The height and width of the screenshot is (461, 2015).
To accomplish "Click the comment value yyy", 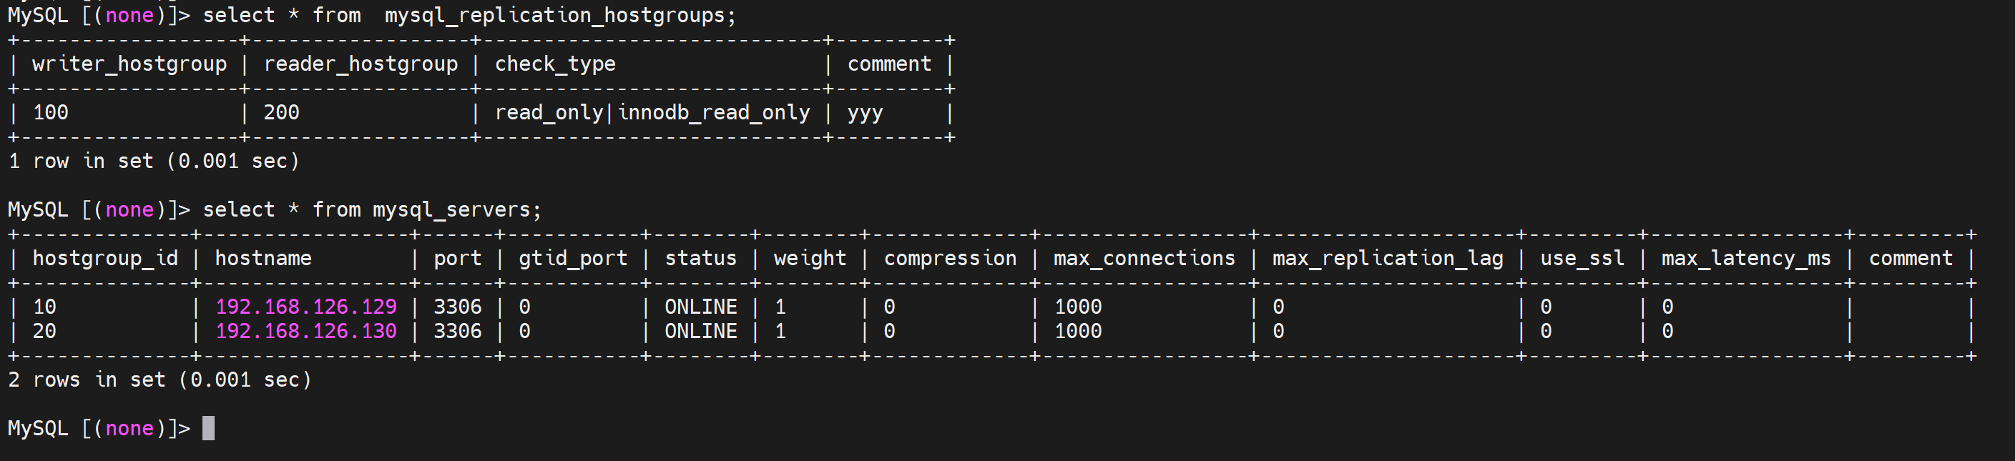I will [x=864, y=112].
